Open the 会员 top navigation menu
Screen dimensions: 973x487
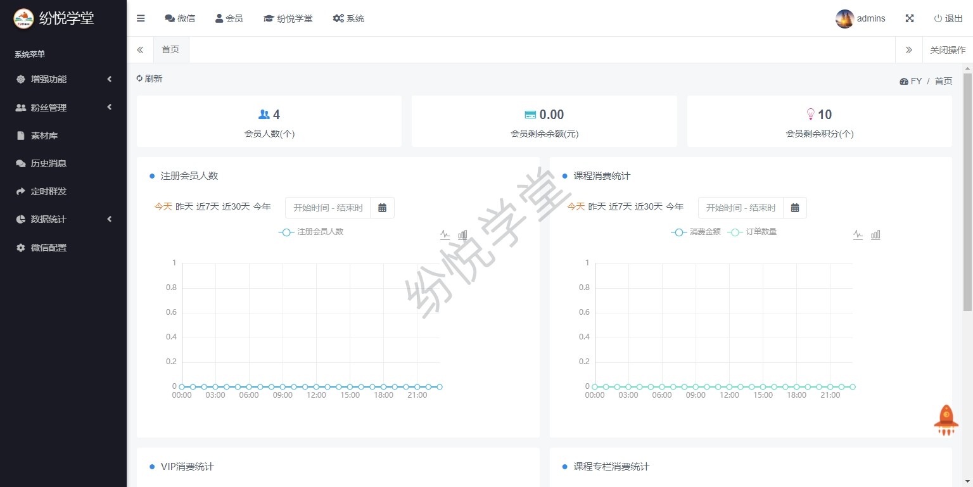[x=229, y=18]
